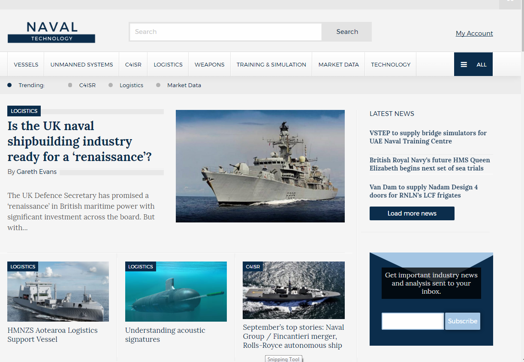
Task: Open HMNZS Aotearoa vessel thumbnail
Action: pyautogui.click(x=58, y=292)
